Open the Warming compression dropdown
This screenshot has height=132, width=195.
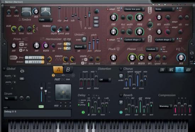click(x=166, y=106)
